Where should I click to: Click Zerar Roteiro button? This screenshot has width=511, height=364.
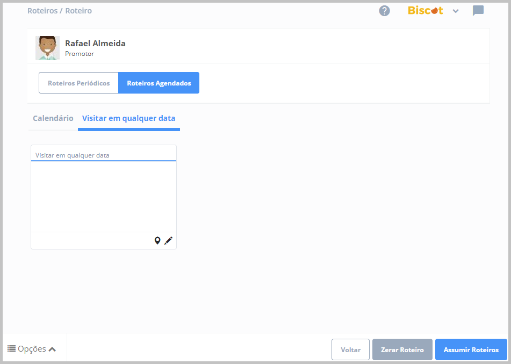point(402,349)
